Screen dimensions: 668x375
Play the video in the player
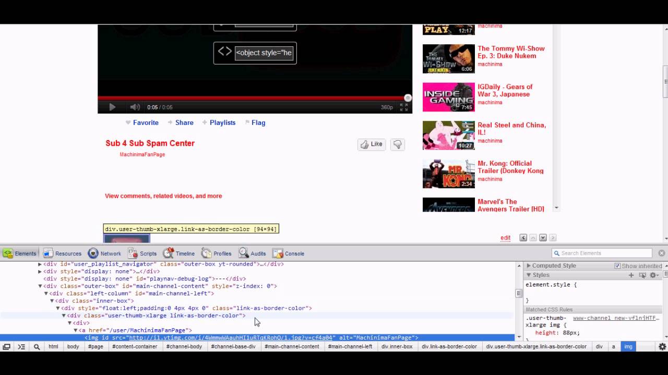[112, 107]
